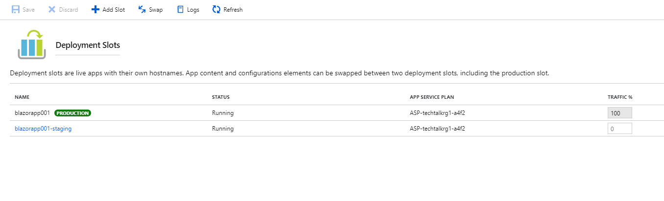Click the TRAFFIC % column header
The width and height of the screenshot is (664, 201).
(620, 97)
